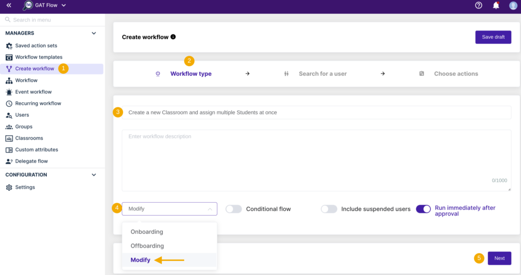The image size is (521, 275).
Task: Click the Saved action sets gear icon
Action: 9,46
